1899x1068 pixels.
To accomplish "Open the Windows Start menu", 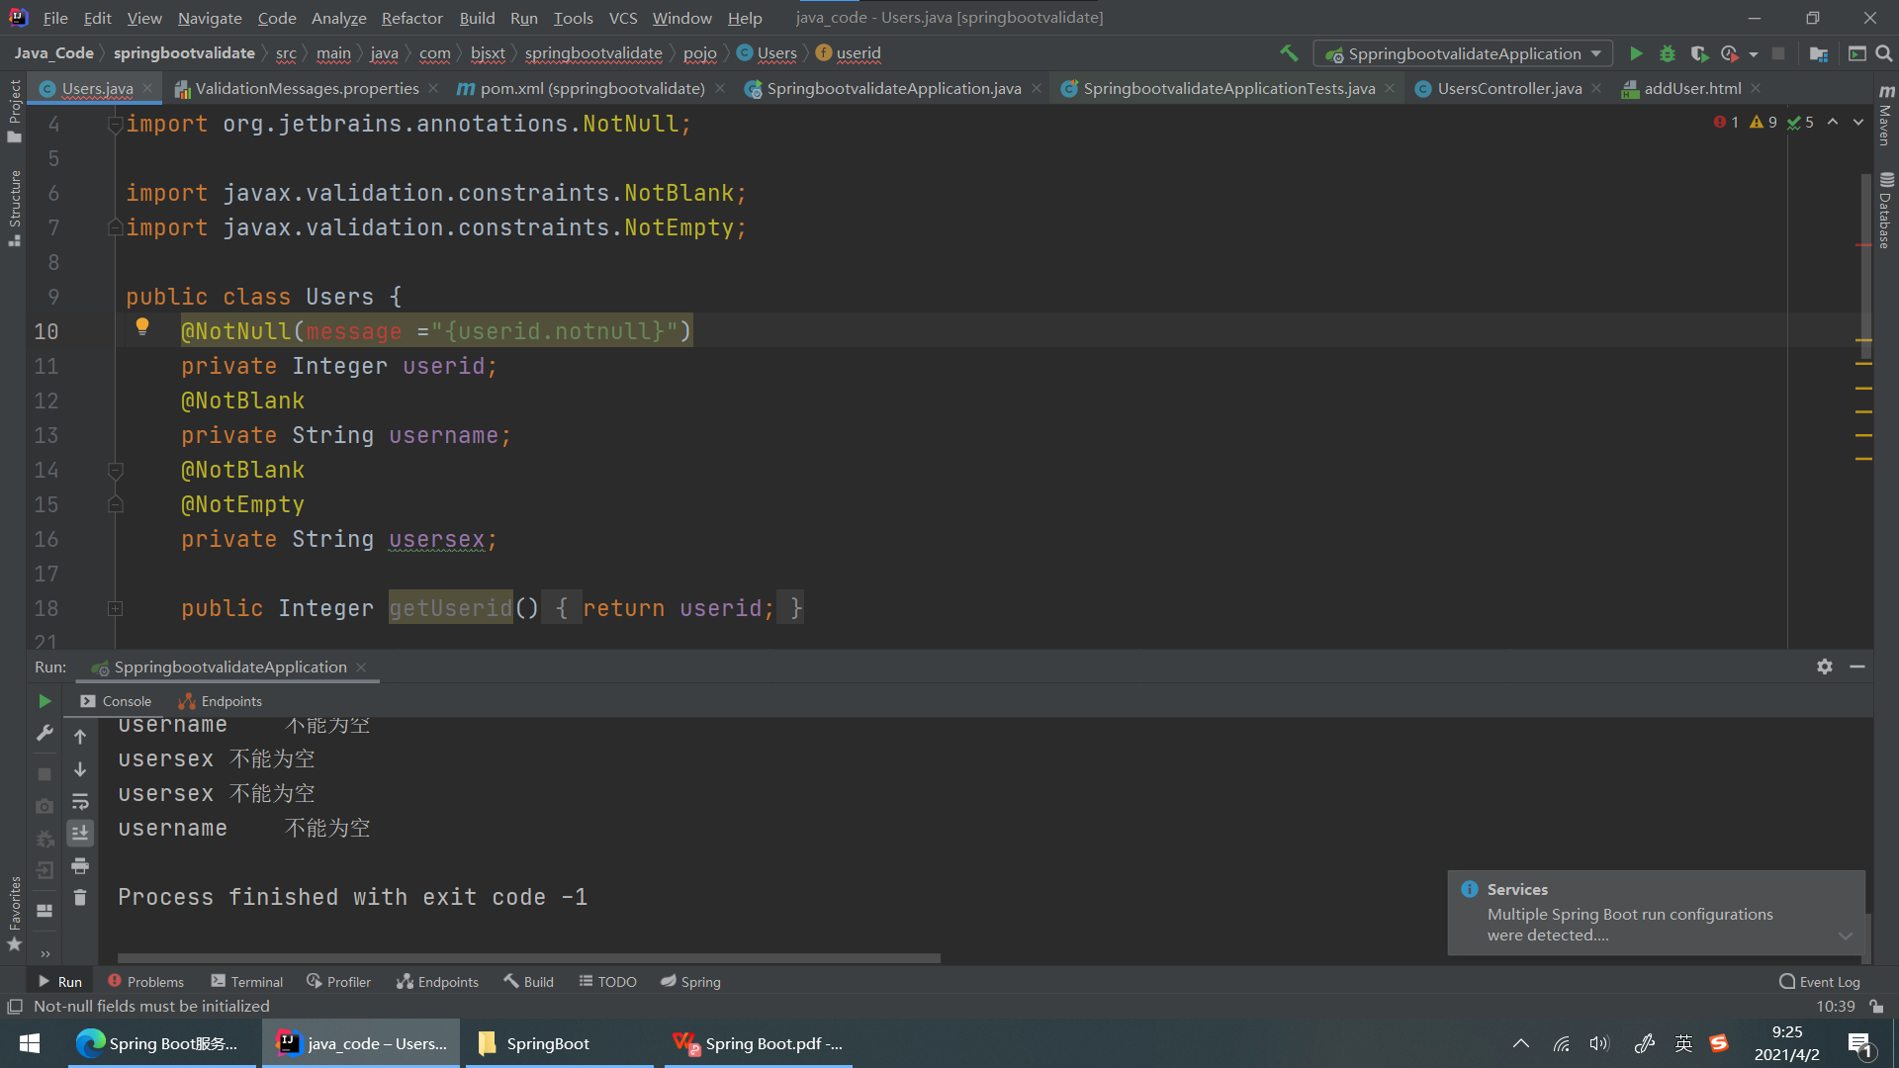I will click(x=30, y=1043).
